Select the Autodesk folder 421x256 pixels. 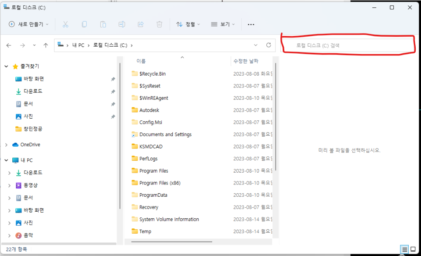click(145, 110)
